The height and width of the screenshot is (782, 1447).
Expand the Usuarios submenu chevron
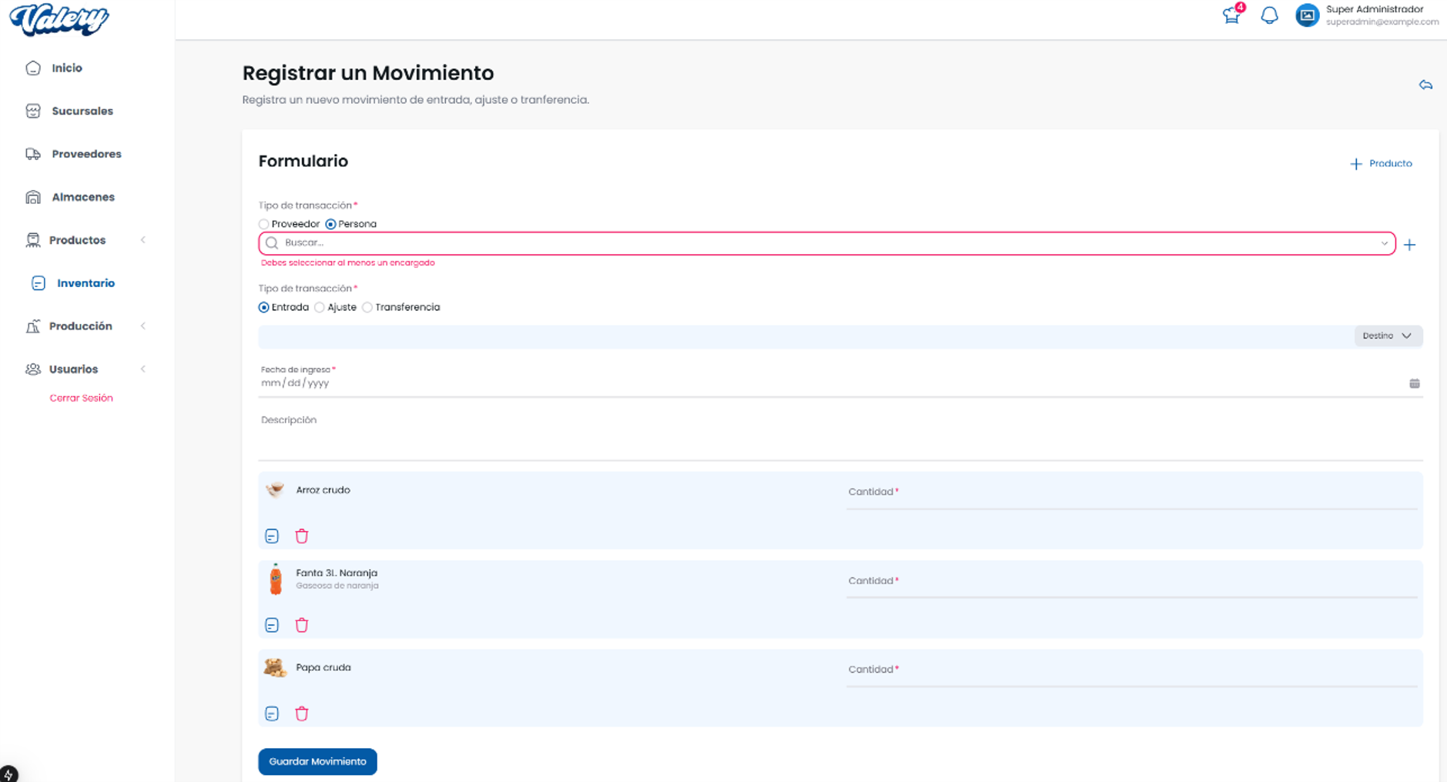[x=143, y=369]
